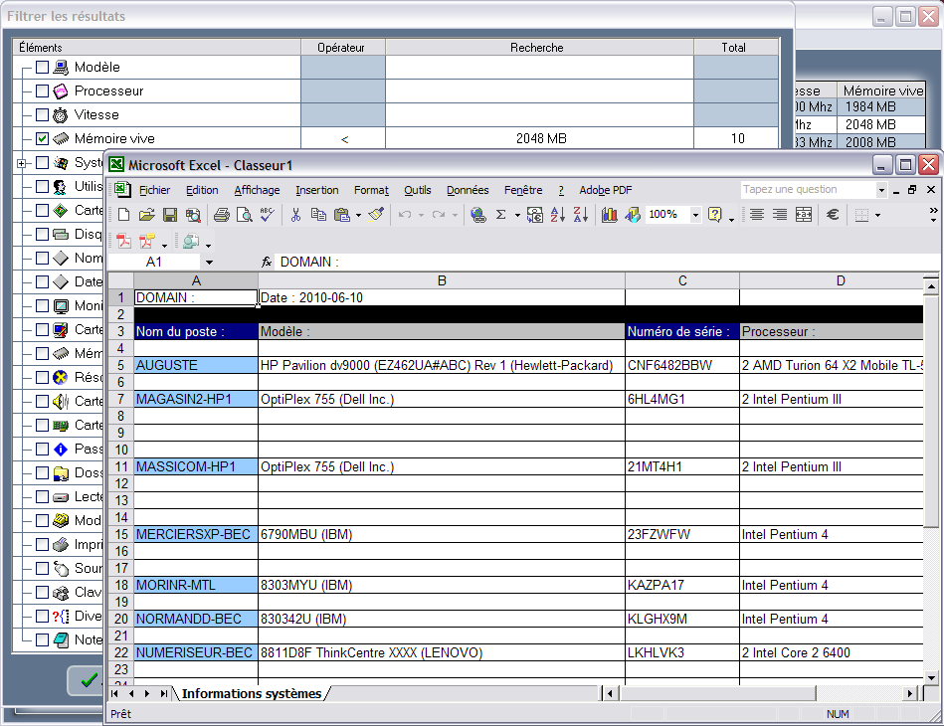This screenshot has width=944, height=726.
Task: Select the Informations systèmes sheet tab
Action: click(251, 693)
